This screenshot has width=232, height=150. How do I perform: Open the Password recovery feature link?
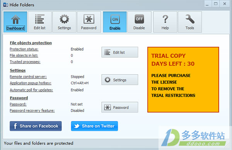32,111
